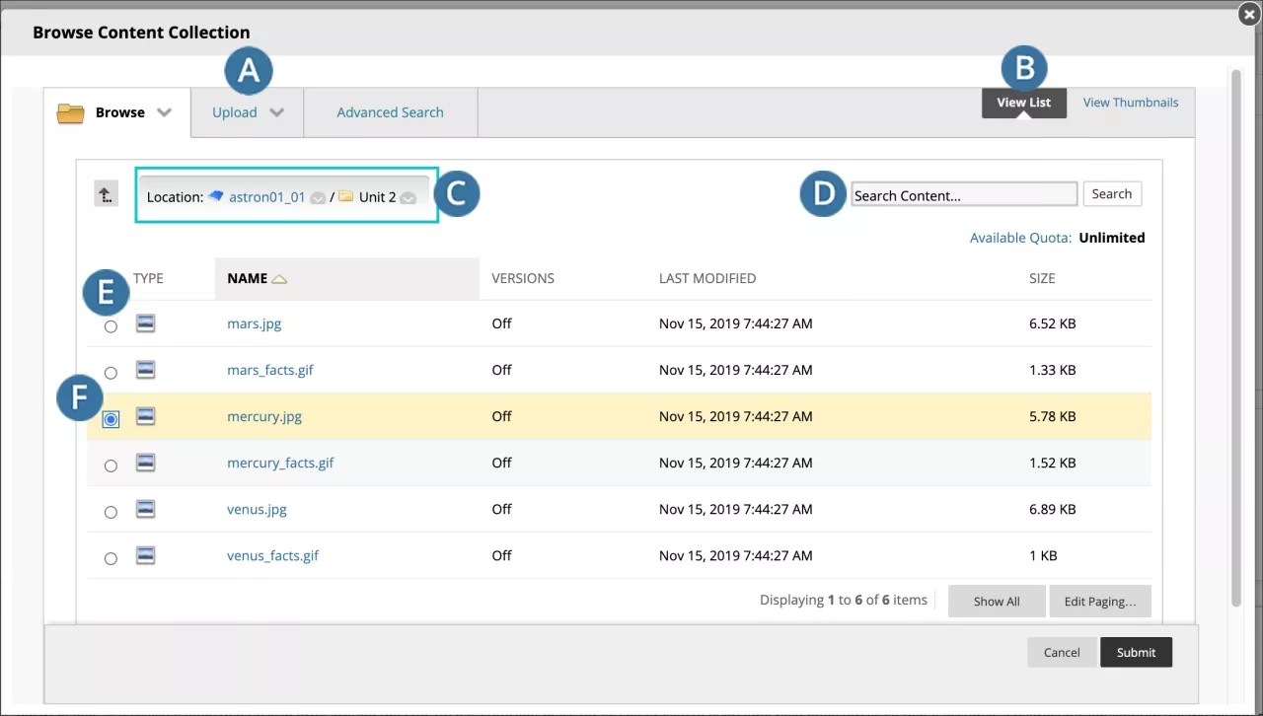The image size is (1263, 716).
Task: Open the contextual menu for Unit 2
Action: pyautogui.click(x=409, y=196)
